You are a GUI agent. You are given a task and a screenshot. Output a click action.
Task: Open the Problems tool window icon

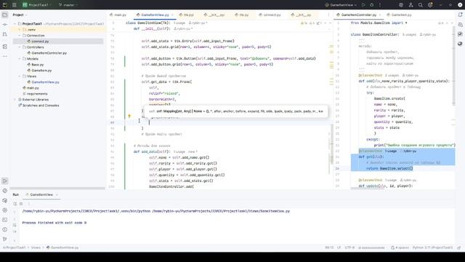click(5, 229)
